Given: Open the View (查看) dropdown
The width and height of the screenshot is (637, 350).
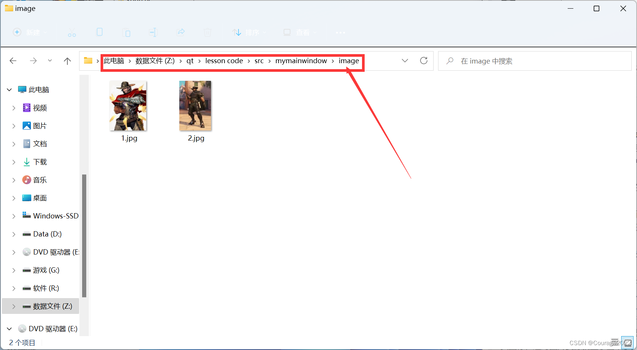Looking at the screenshot, I should (x=300, y=32).
